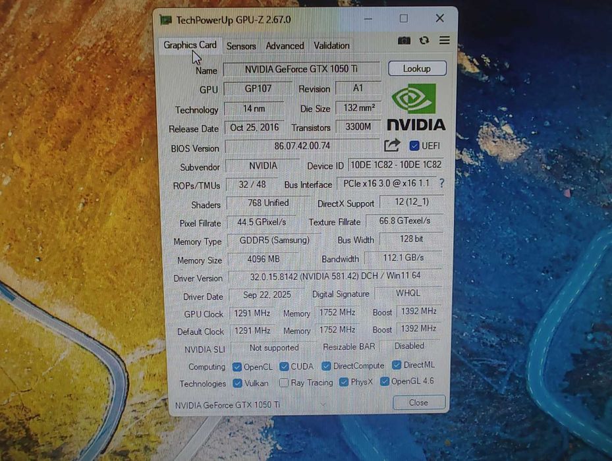Click the Device ID 10DE 1C82 field
The width and height of the screenshot is (612, 461).
click(x=396, y=165)
